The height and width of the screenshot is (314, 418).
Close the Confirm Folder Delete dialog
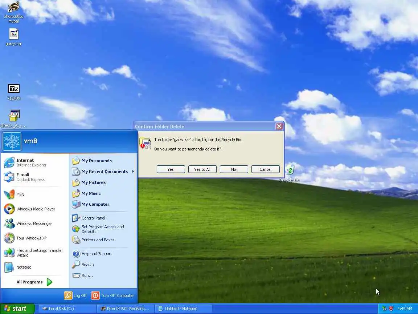pos(279,126)
